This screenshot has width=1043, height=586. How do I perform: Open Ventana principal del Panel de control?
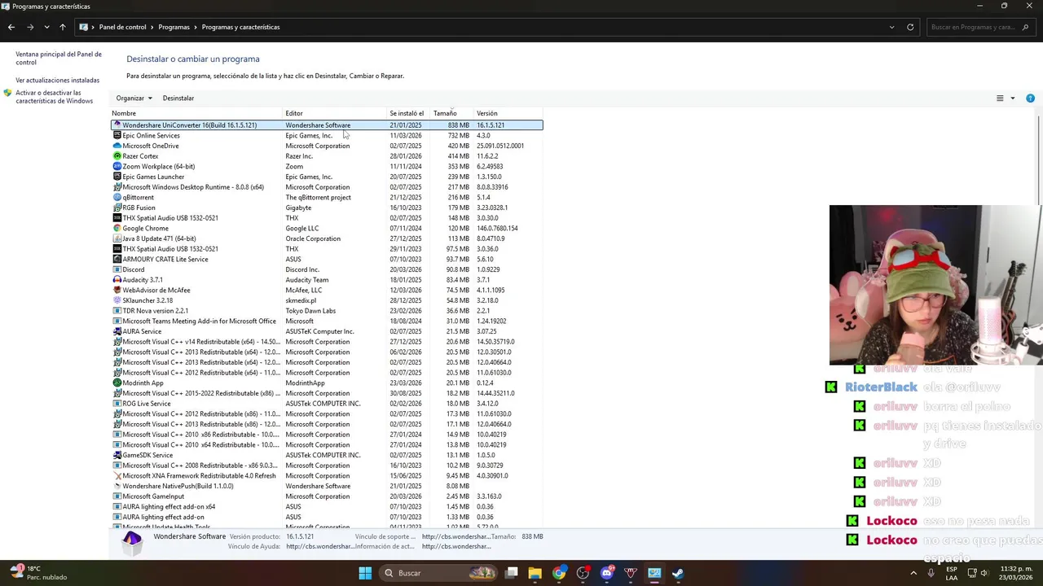pyautogui.click(x=59, y=58)
